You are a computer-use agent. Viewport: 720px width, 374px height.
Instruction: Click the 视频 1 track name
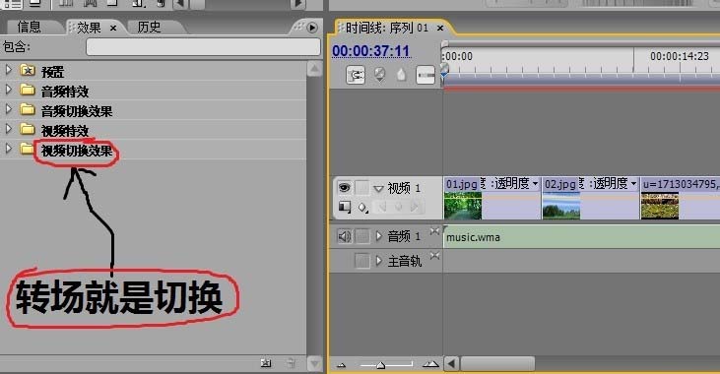pos(404,188)
